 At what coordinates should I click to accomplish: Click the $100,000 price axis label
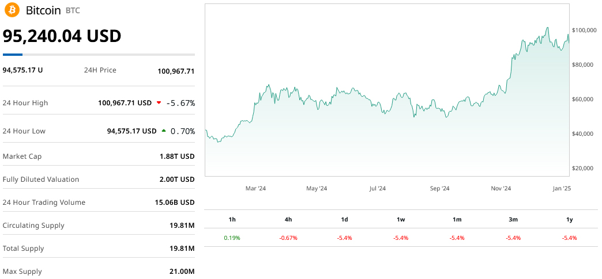(584, 30)
